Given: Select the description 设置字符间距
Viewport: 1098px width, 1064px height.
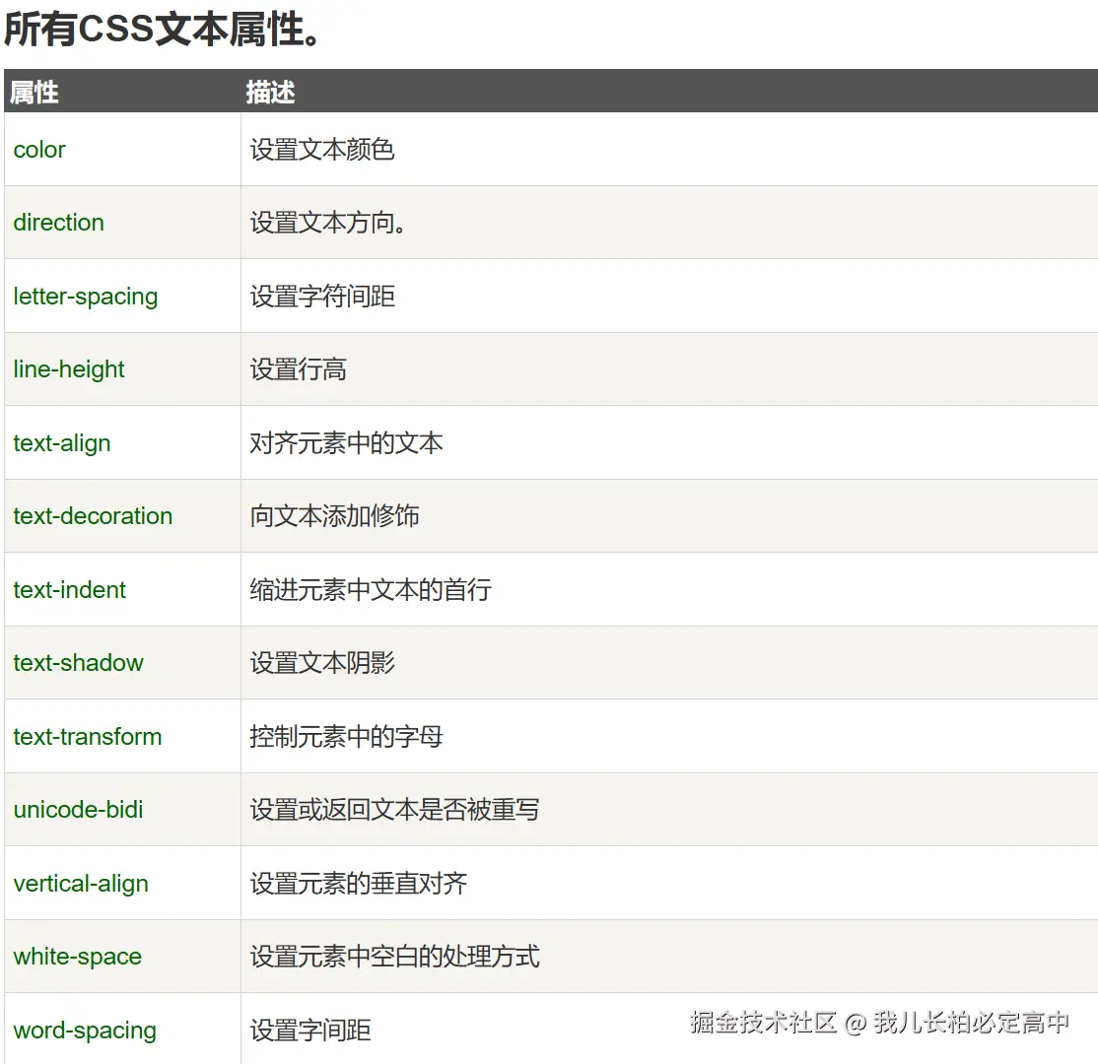Looking at the screenshot, I should [x=322, y=297].
